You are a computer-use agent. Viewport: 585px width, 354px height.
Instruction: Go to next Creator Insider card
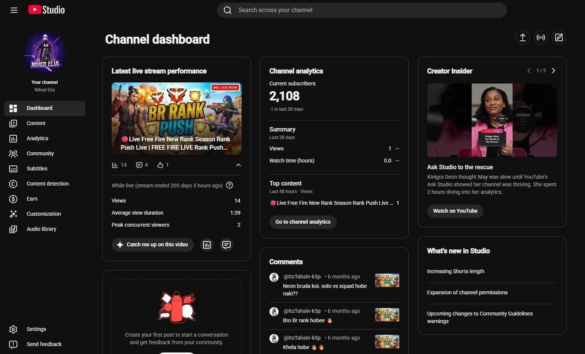click(553, 71)
